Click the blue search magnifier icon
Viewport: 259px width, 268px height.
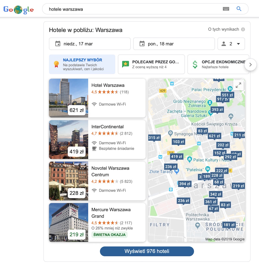239,9
